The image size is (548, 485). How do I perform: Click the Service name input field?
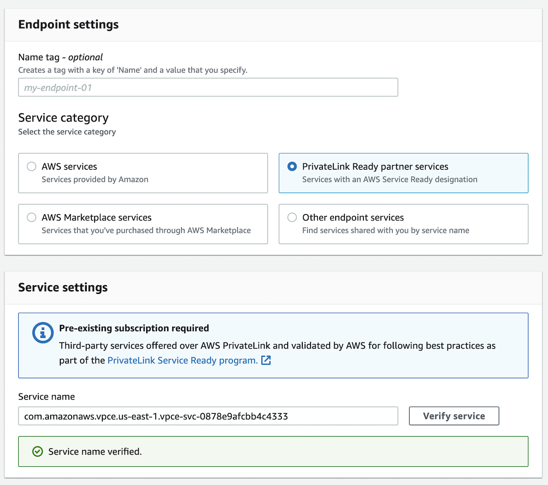(208, 416)
